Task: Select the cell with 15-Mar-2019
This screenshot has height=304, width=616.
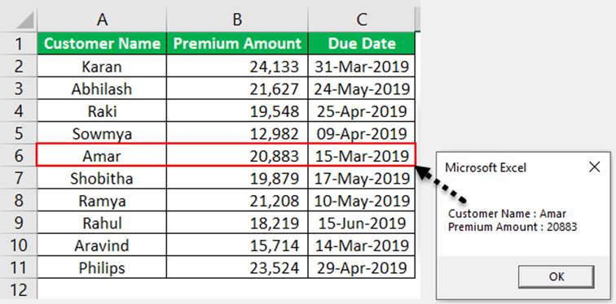Action: tap(362, 156)
